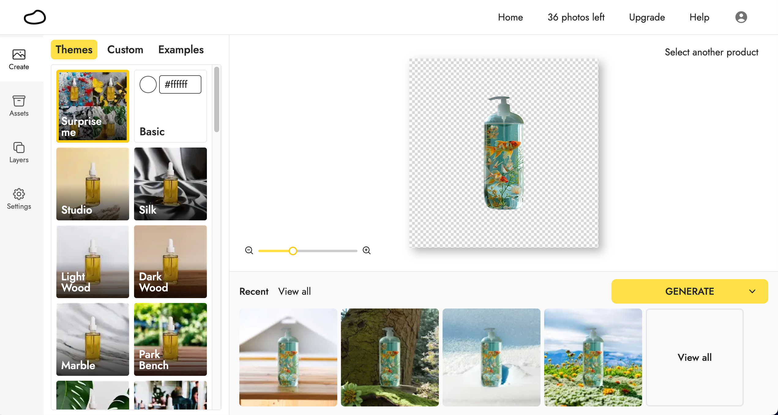The height and width of the screenshot is (415, 778).
Task: Open recent photo in flower meadow
Action: pyautogui.click(x=593, y=357)
